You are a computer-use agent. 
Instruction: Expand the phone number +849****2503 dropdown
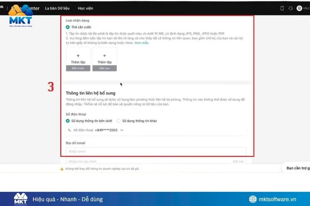tap(122, 130)
